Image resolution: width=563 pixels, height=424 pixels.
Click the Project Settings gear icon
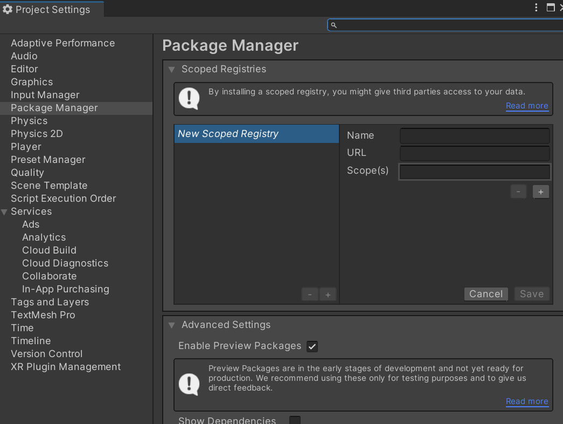8,9
